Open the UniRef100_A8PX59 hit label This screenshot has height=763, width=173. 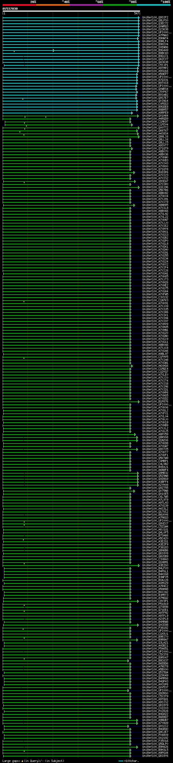[x=155, y=434]
